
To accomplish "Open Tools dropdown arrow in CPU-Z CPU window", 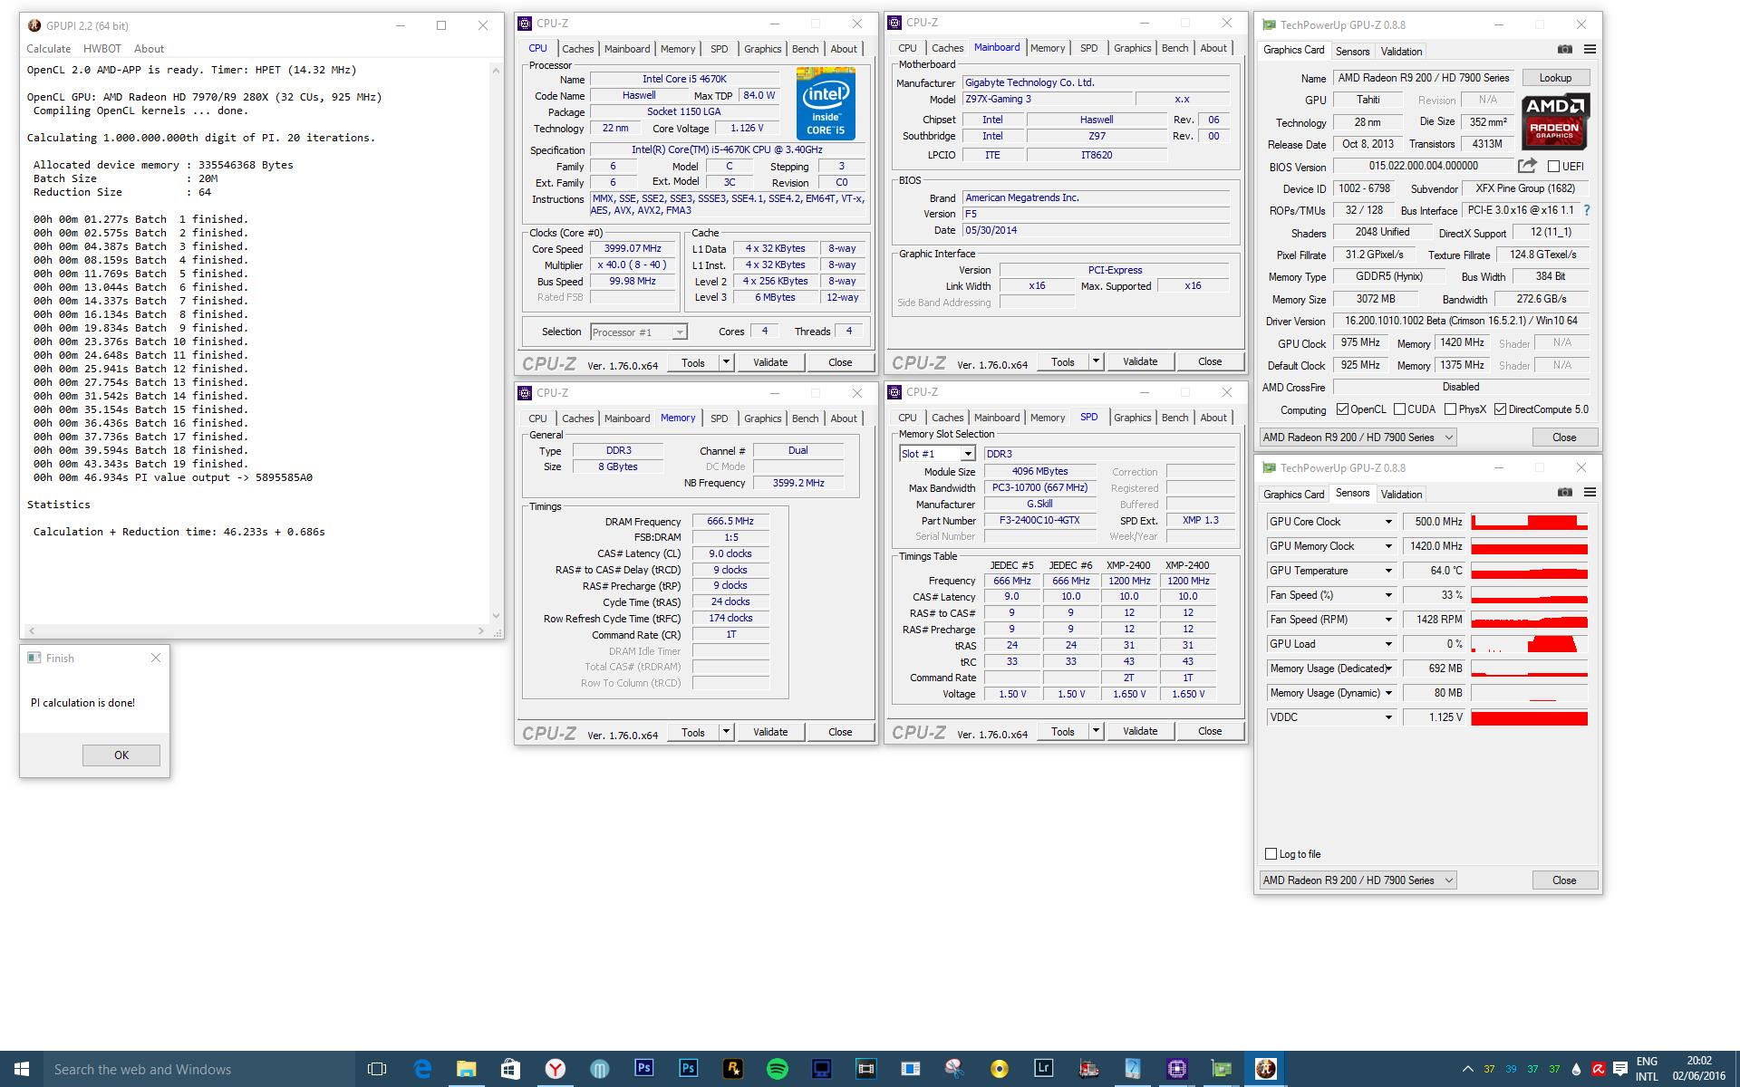I will coord(726,362).
